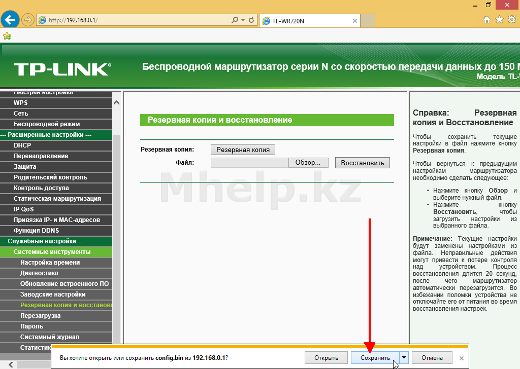Click the add-to-favorites bar star icon

[x=7, y=36]
